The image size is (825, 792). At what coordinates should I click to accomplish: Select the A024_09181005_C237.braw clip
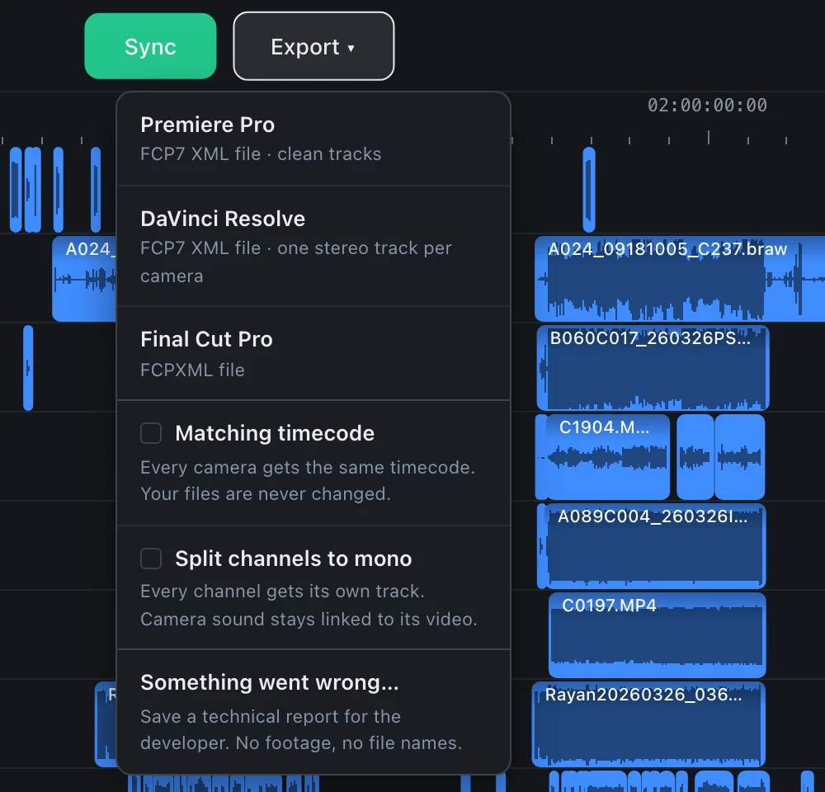(x=680, y=279)
